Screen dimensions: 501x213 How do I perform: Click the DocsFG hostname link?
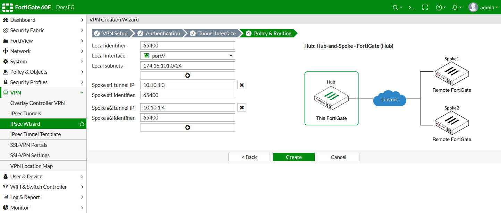pos(65,7)
